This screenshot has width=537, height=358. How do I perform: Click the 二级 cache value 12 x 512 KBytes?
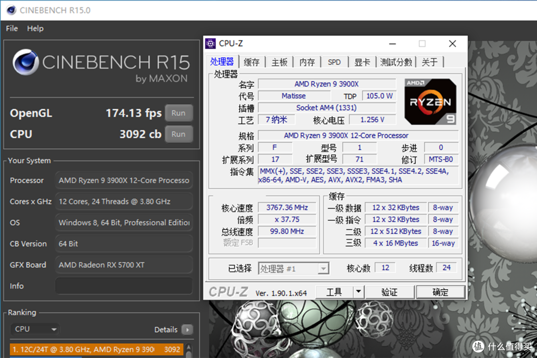396,231
